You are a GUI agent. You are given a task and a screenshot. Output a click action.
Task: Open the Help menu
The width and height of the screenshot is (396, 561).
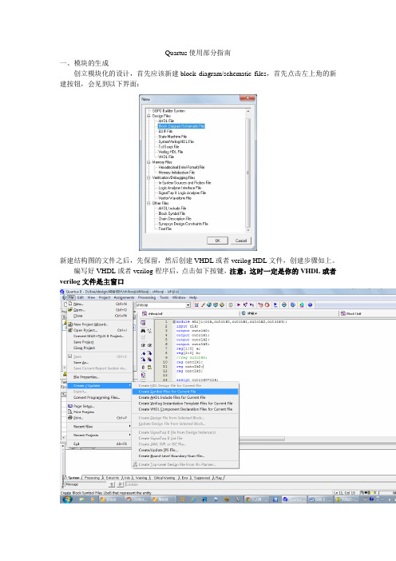[x=193, y=297]
